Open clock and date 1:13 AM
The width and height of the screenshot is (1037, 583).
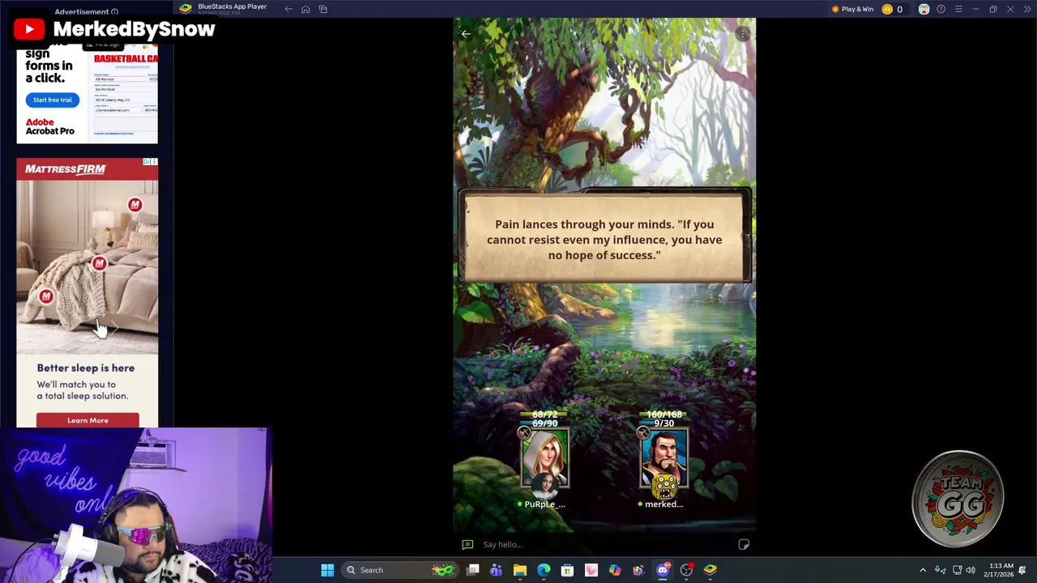coord(998,570)
